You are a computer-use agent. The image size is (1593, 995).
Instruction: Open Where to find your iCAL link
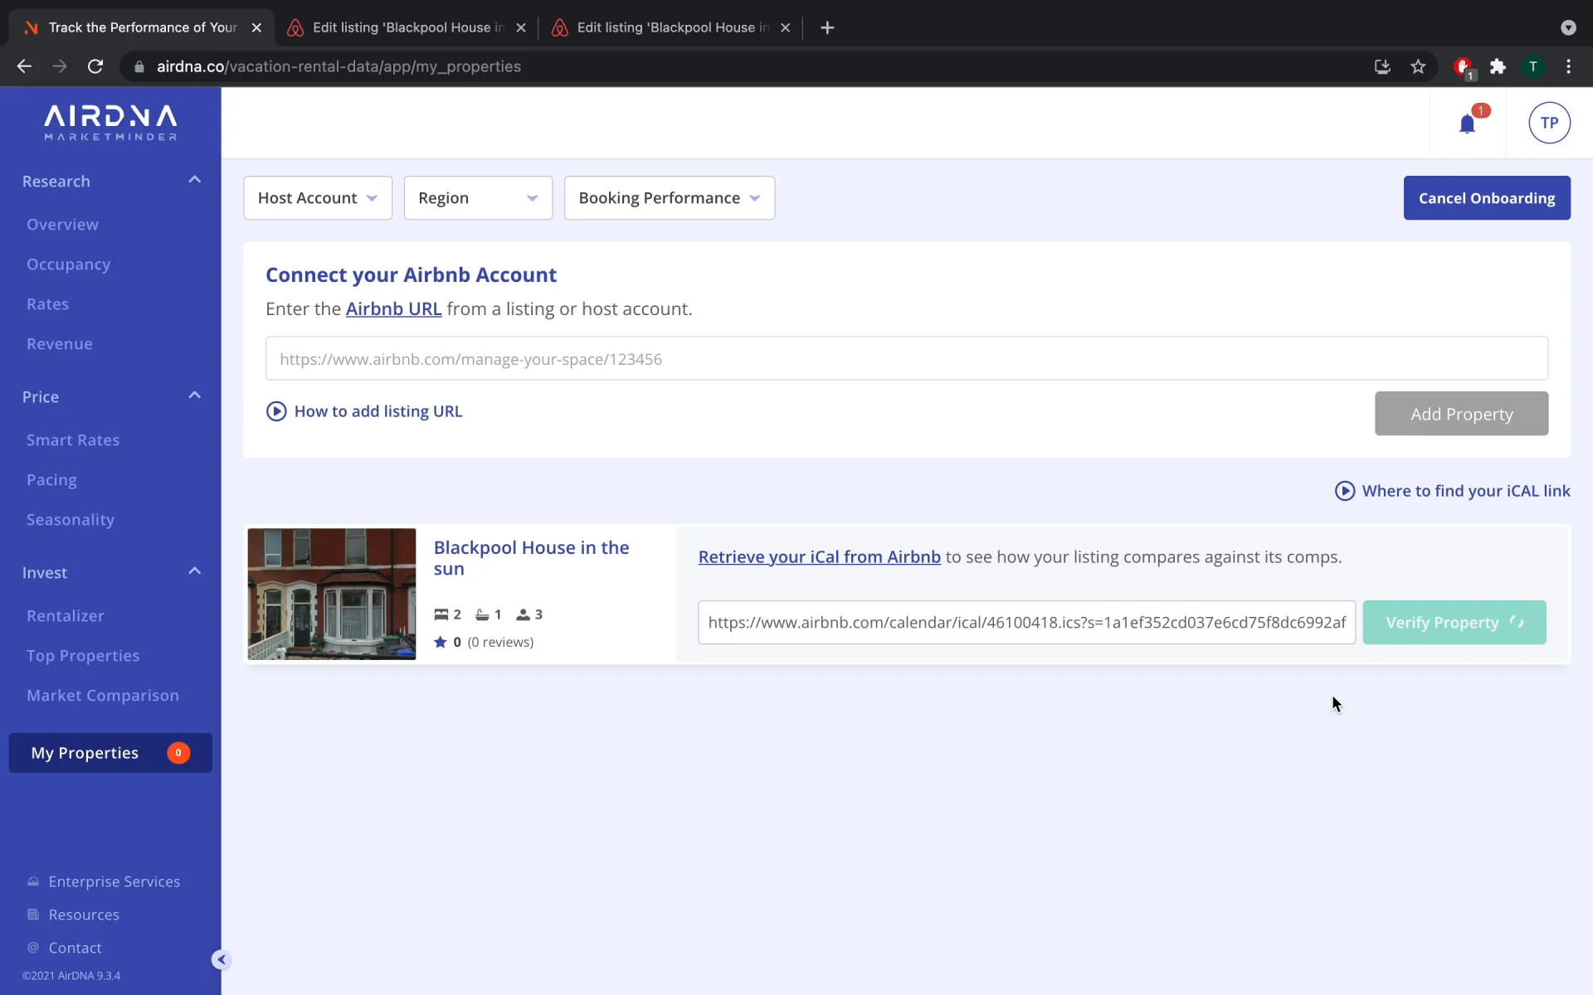pyautogui.click(x=1466, y=491)
